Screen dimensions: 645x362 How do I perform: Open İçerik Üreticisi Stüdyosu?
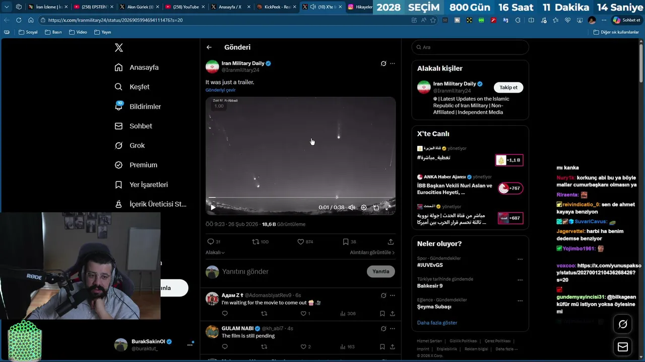(151, 204)
